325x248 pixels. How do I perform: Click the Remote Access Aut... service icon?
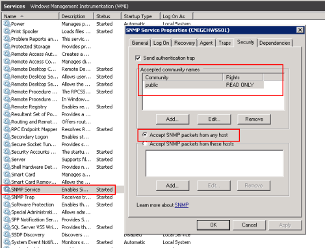tap(7, 54)
